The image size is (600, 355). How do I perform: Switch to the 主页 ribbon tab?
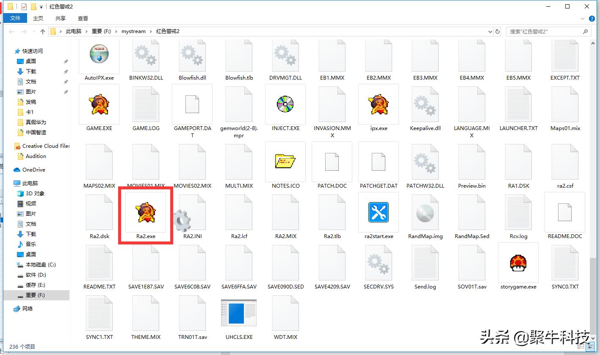[38, 18]
